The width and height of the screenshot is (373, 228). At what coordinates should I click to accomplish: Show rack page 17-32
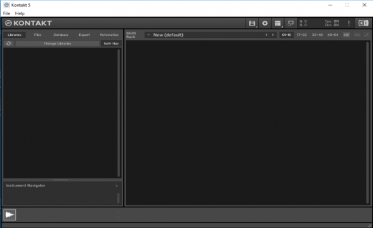pyautogui.click(x=302, y=35)
